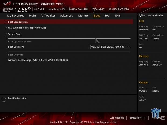This screenshot has width=167, height=125.
Task: Click BCLK Freq value 100.0 MHz
Action: [x=144, y=38]
